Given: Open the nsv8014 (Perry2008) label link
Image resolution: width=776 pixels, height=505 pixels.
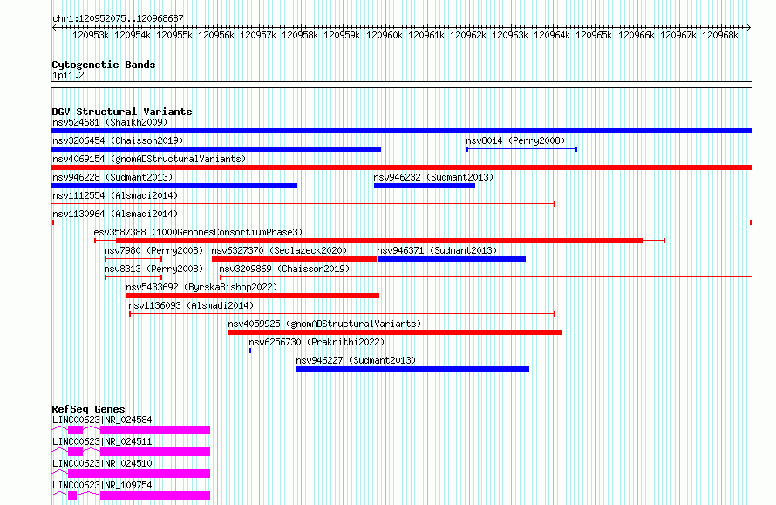Looking at the screenshot, I should click(515, 140).
